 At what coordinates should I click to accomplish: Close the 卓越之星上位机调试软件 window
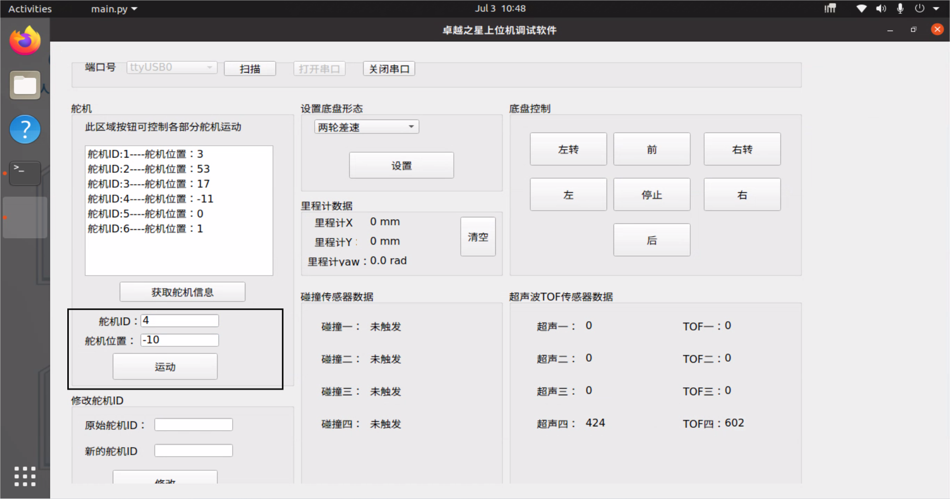click(937, 30)
